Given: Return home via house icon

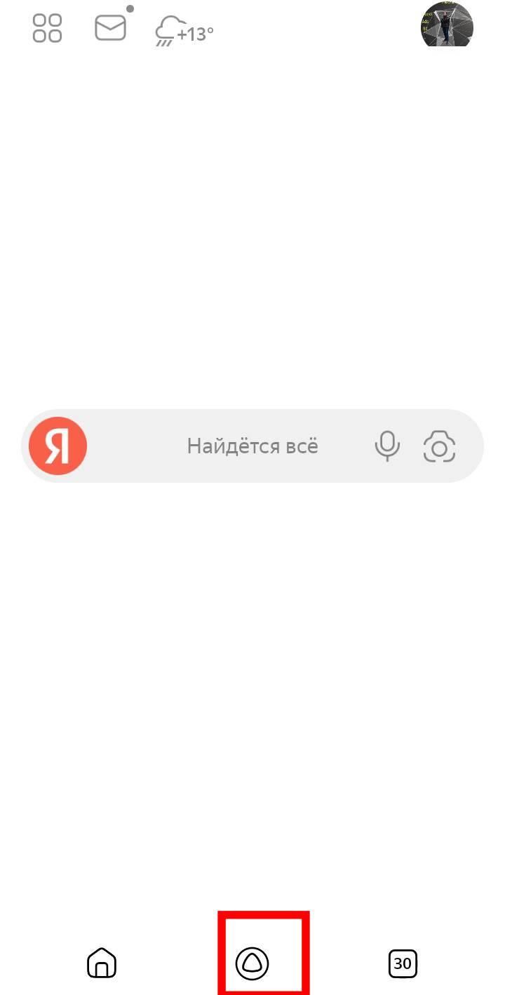Looking at the screenshot, I should click(102, 963).
